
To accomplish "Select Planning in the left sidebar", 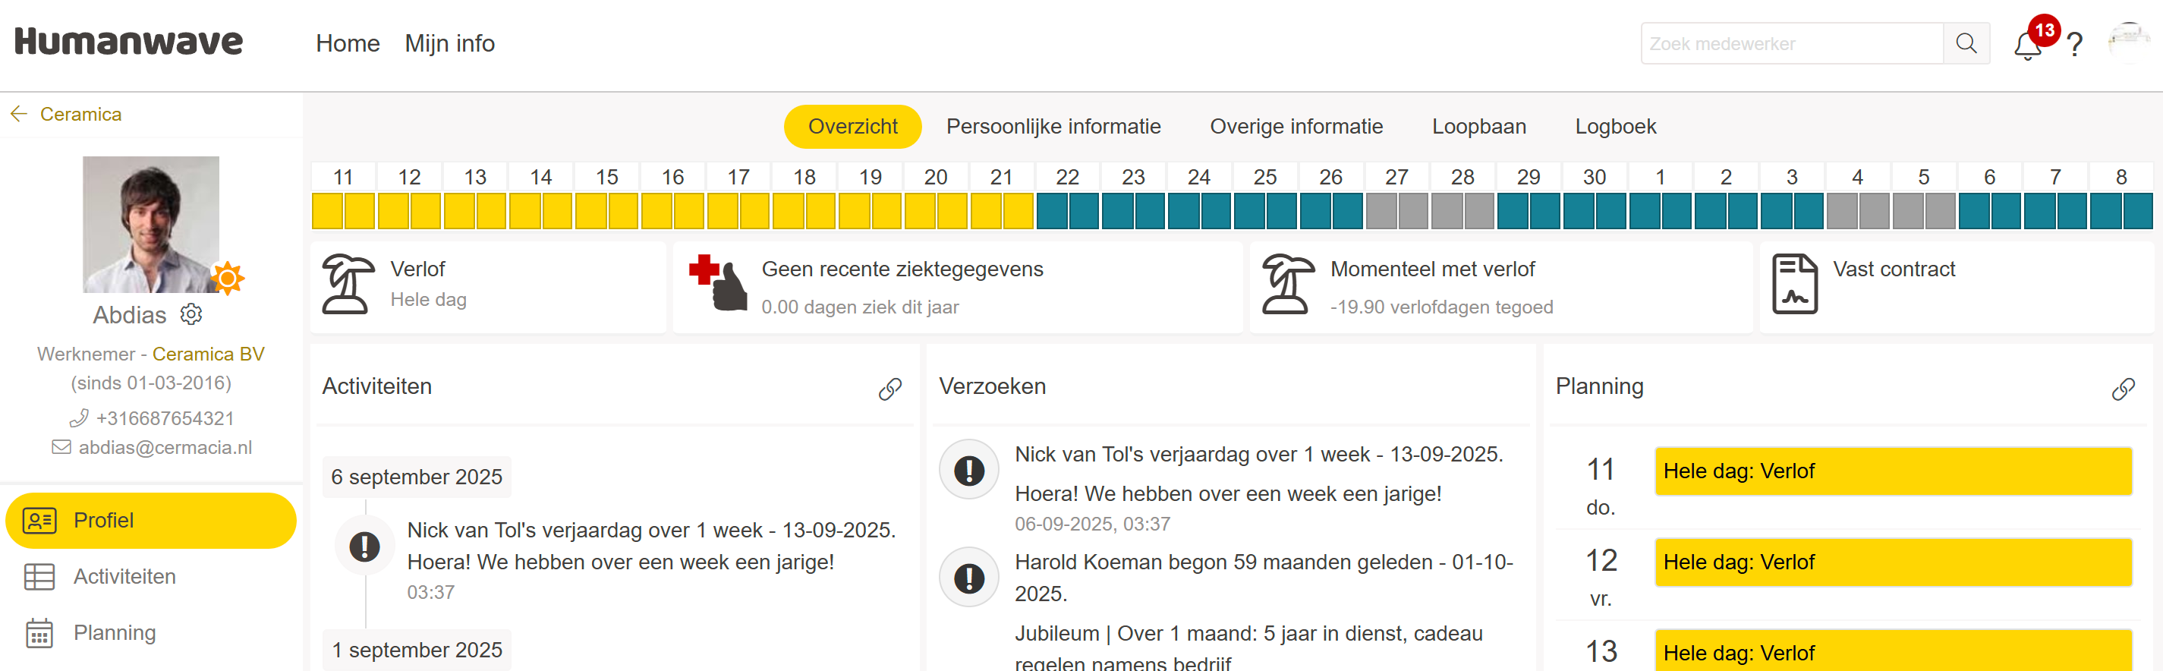I will tap(114, 632).
